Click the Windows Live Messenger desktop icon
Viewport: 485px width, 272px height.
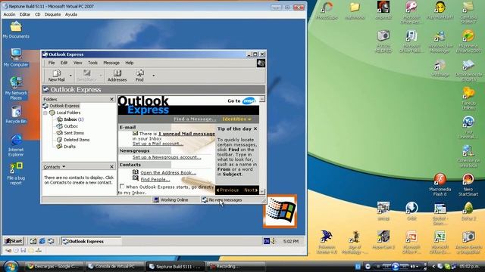point(440,36)
